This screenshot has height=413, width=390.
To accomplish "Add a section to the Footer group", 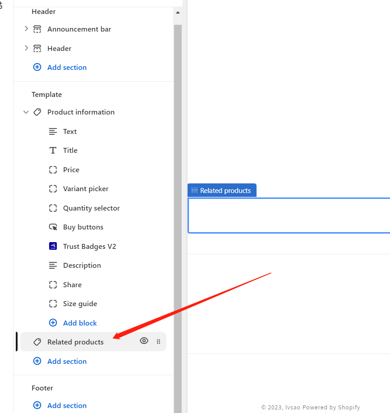I will coord(67,406).
